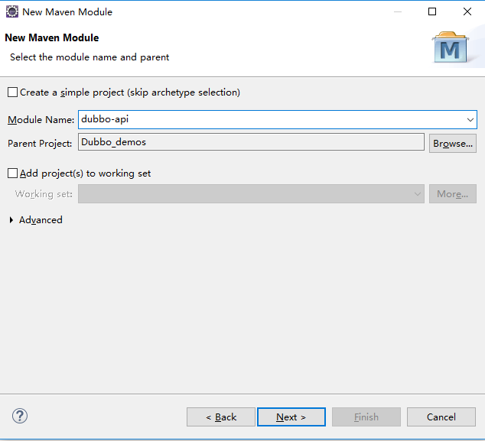Return with the Back button
485x441 pixels.
point(221,417)
